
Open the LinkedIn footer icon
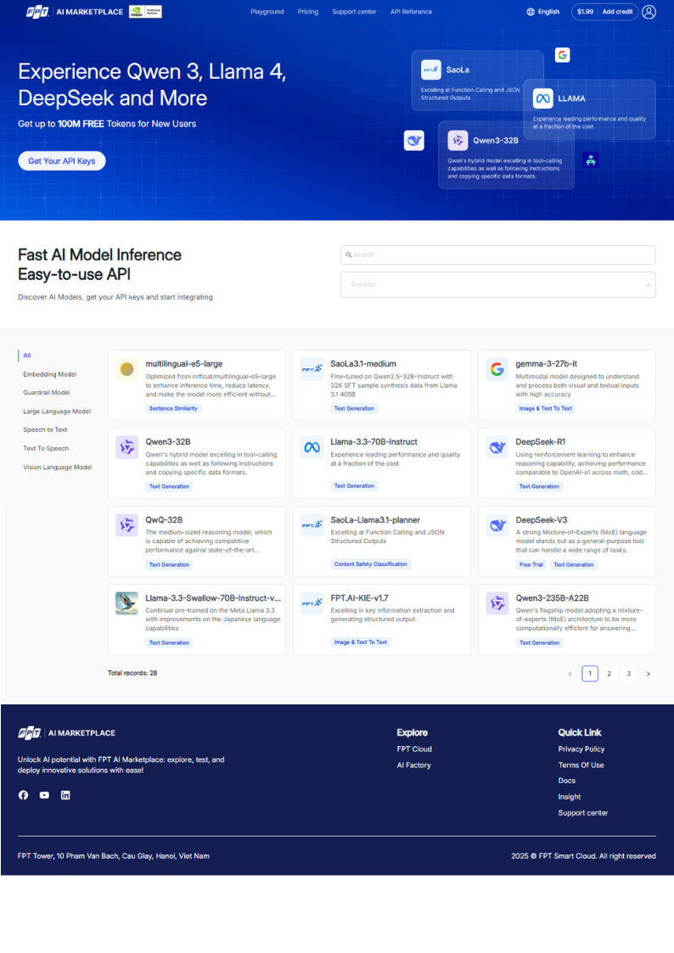65,795
